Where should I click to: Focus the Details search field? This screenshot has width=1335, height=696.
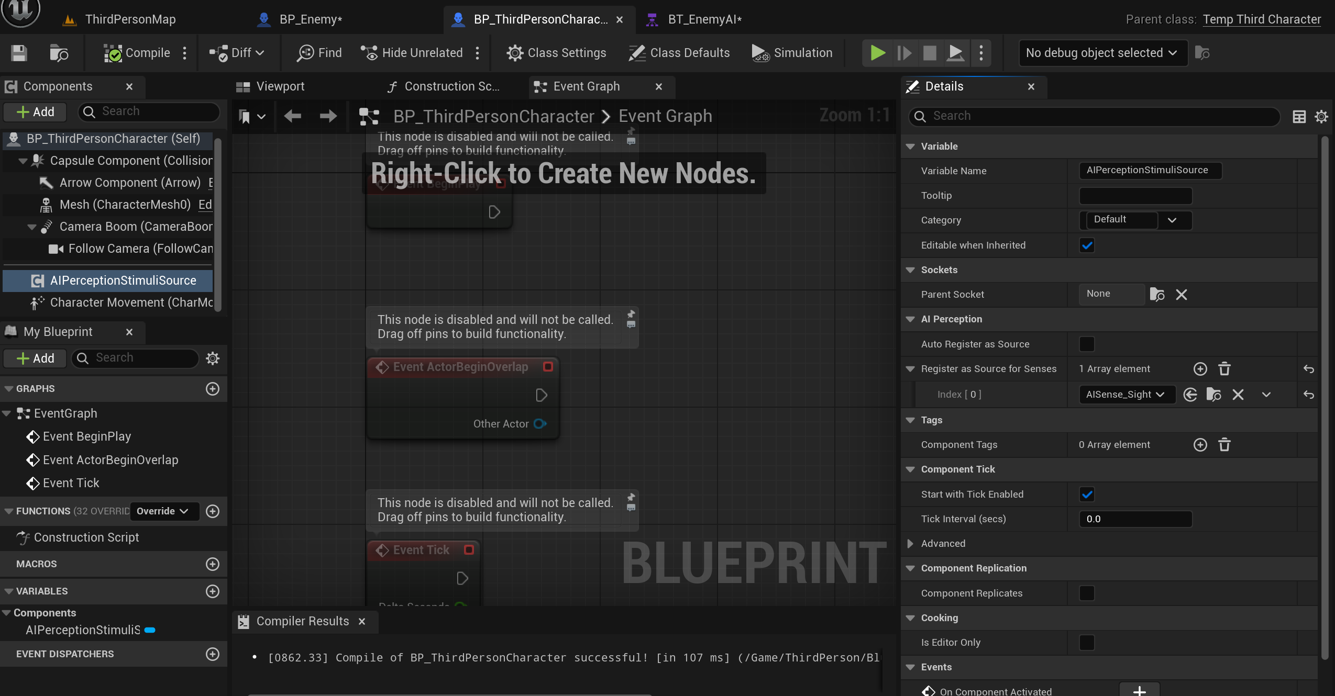click(1095, 116)
